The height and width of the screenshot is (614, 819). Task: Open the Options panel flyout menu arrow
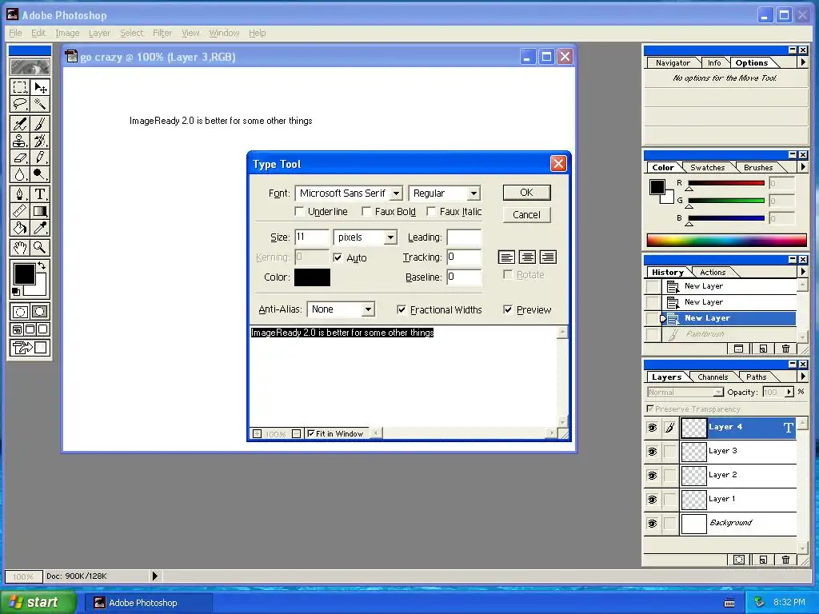tap(803, 62)
